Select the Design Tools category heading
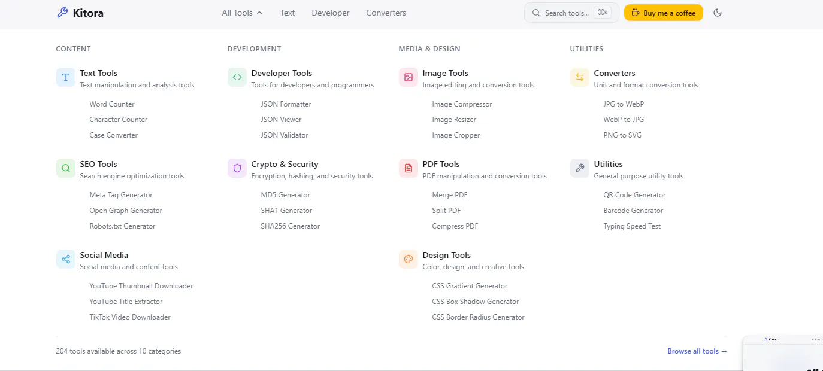Image resolution: width=823 pixels, height=371 pixels. [x=446, y=255]
